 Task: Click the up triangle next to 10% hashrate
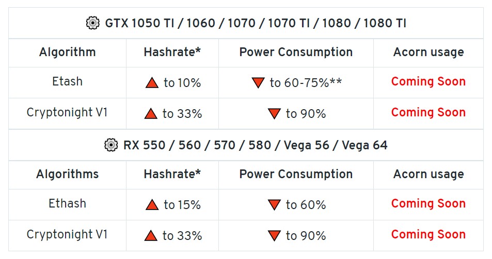pos(152,82)
